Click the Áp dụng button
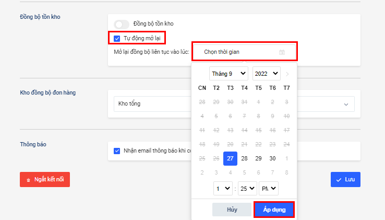This screenshot has width=385, height=220. pos(274,210)
